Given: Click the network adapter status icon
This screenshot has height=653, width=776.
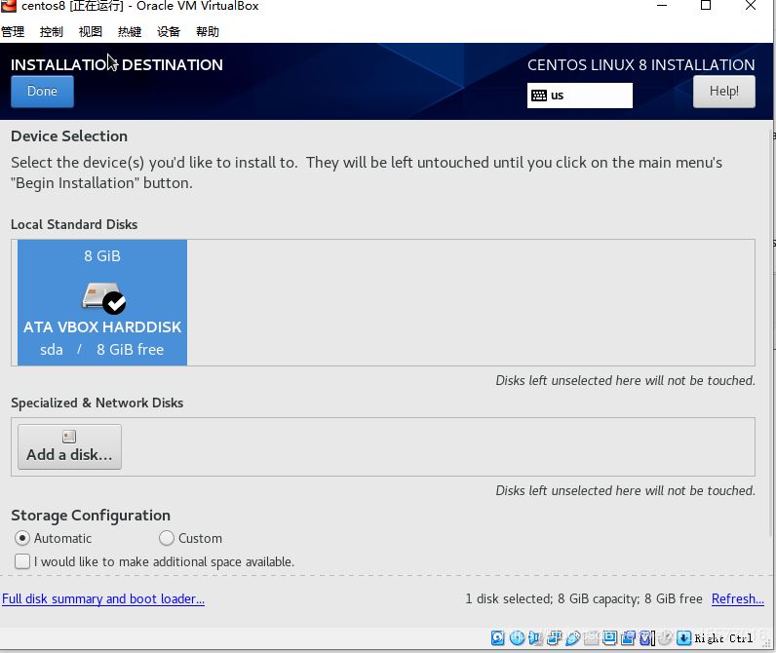Looking at the screenshot, I should tap(553, 638).
